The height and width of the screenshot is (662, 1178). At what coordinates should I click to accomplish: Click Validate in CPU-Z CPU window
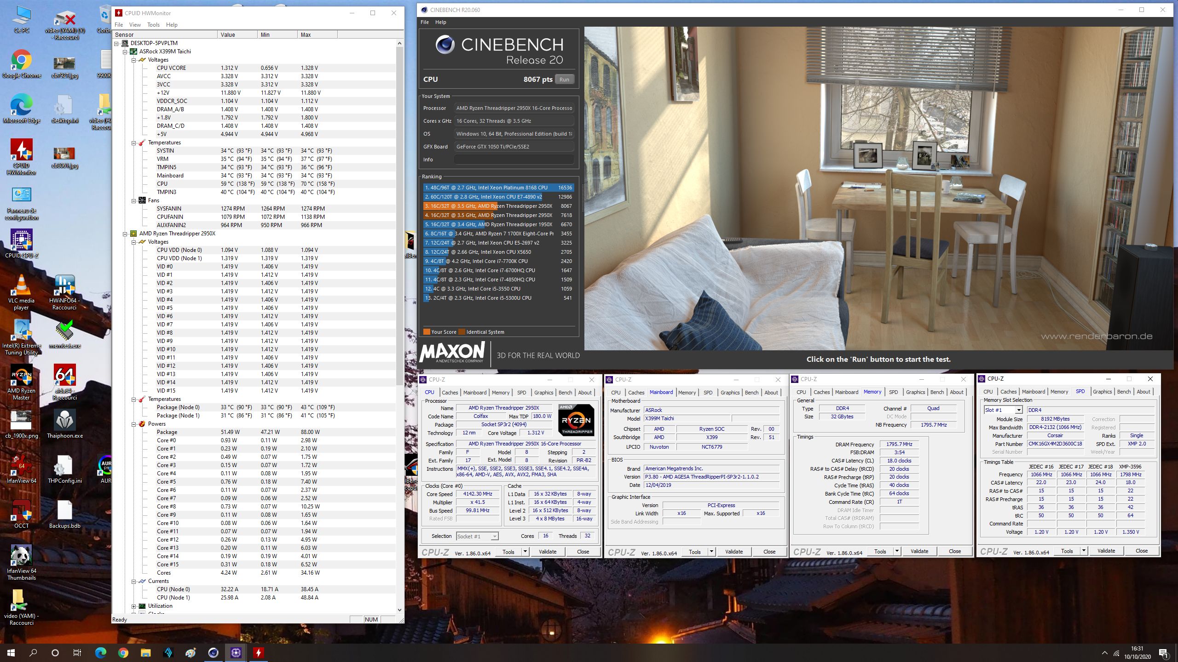click(548, 551)
